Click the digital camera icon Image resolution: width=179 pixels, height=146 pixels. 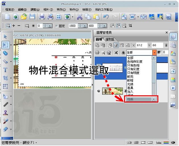pyautogui.click(x=143, y=17)
